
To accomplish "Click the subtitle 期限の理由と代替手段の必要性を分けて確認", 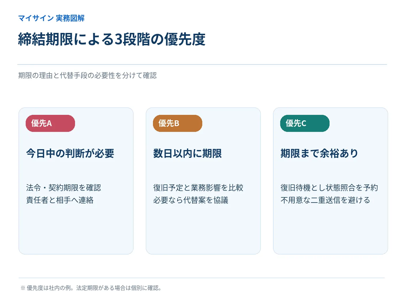I will [87, 76].
